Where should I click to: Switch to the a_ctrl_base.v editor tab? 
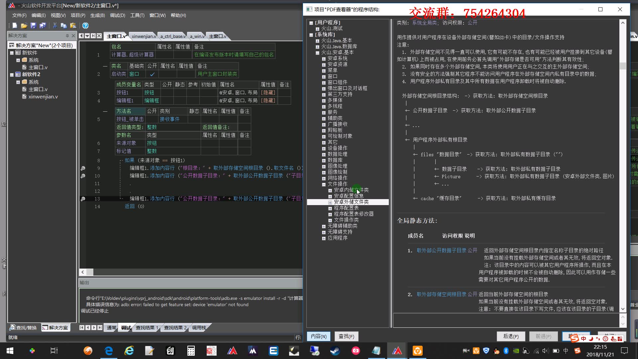click(x=173, y=36)
